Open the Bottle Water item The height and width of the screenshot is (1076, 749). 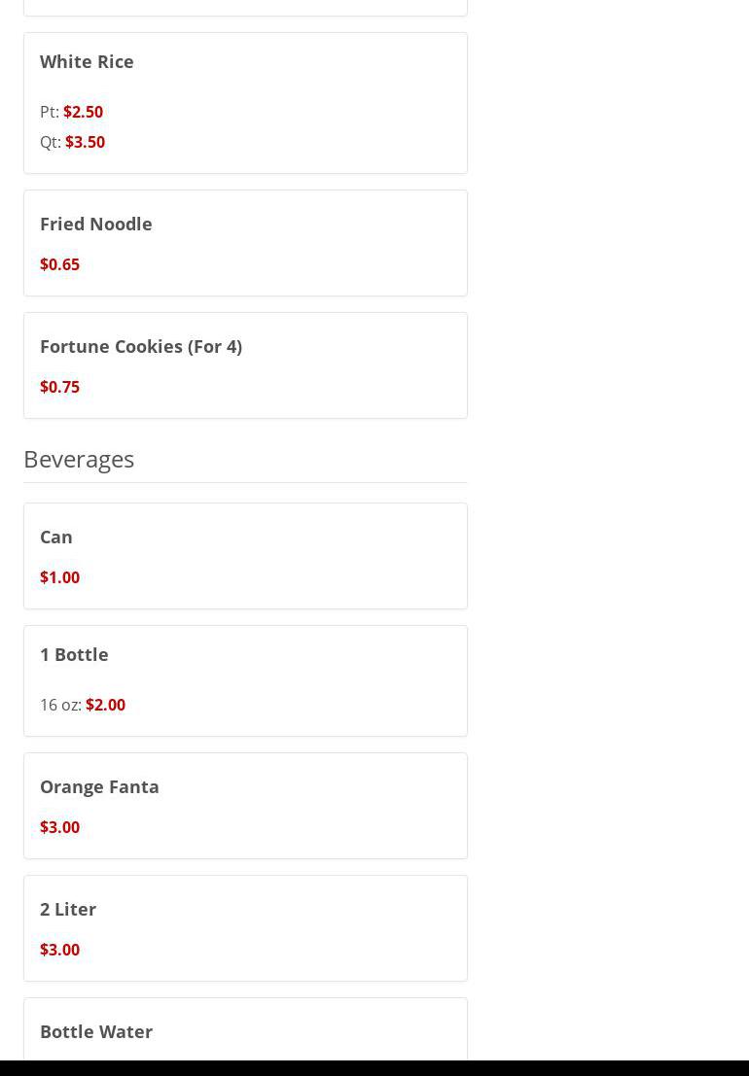click(96, 1031)
